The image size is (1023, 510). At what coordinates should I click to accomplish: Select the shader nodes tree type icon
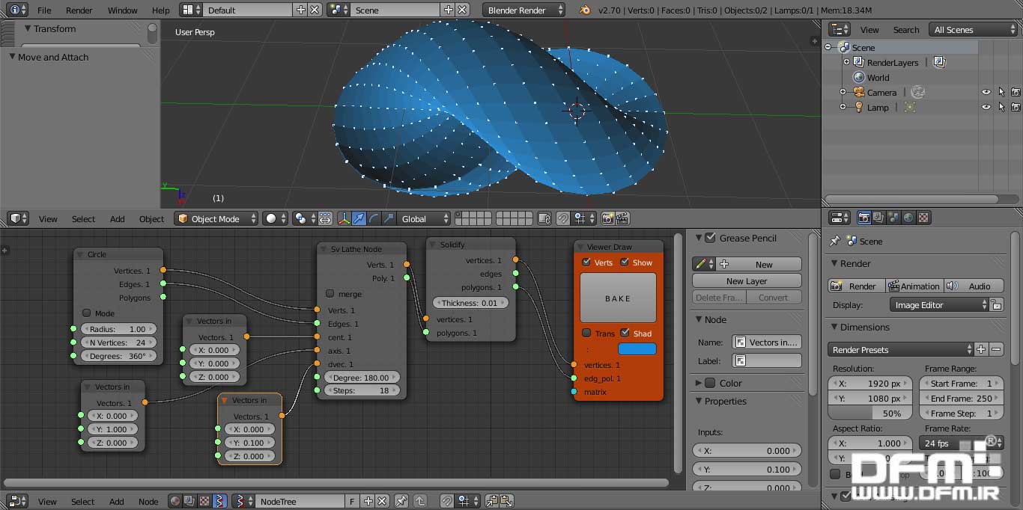[175, 501]
